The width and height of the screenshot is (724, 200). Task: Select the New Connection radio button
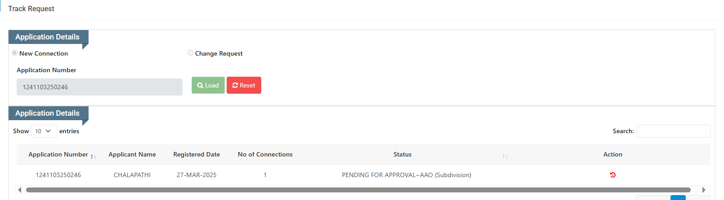pos(14,53)
